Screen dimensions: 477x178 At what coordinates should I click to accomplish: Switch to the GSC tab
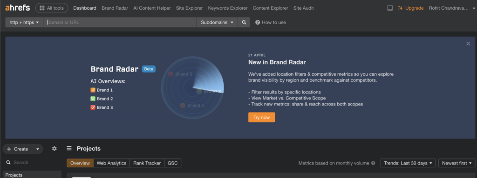tap(173, 163)
